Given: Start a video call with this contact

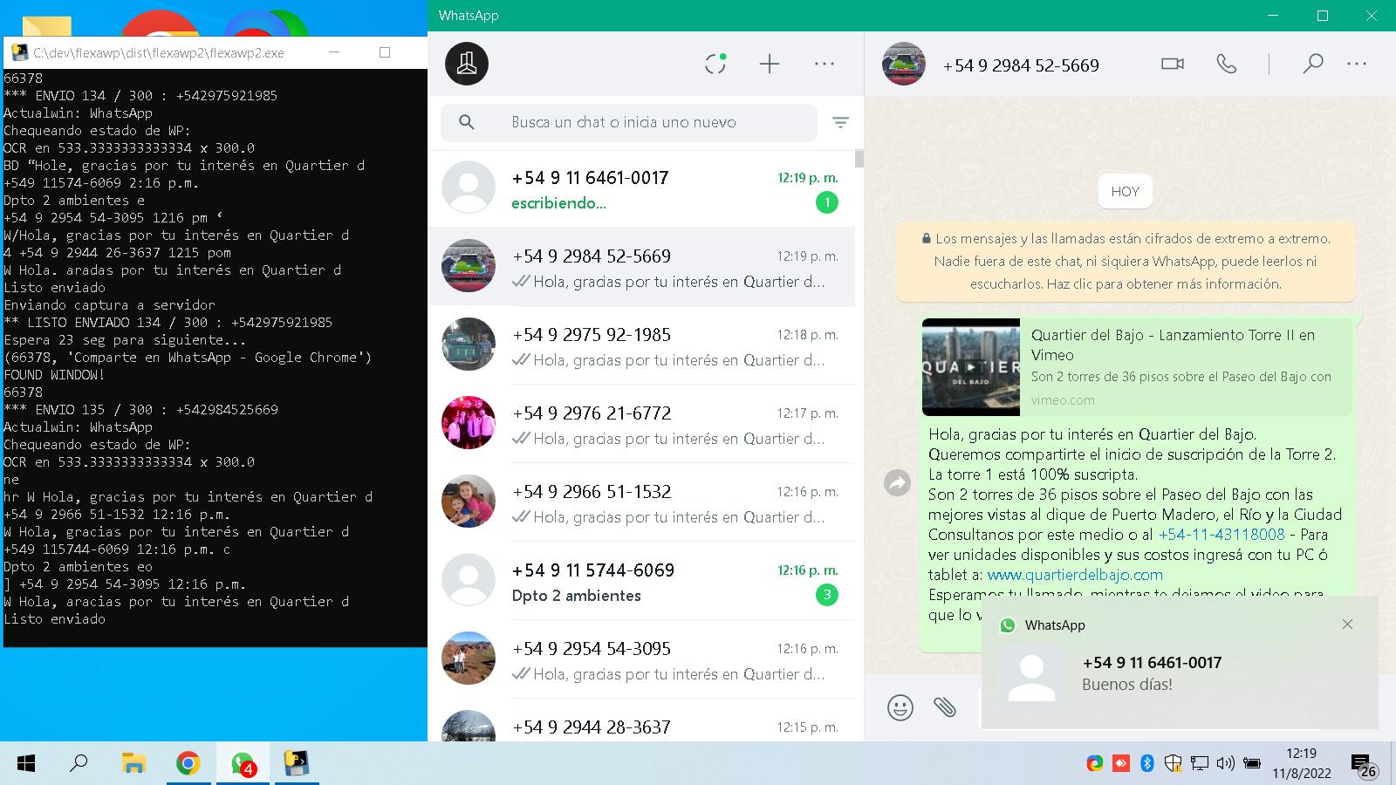Looking at the screenshot, I should [1173, 64].
